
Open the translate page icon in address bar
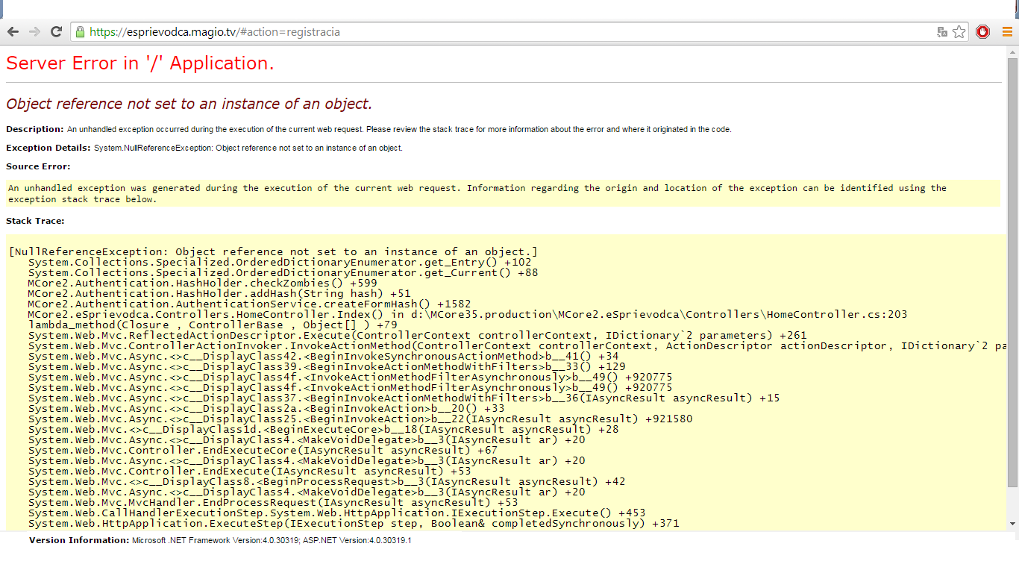[942, 32]
